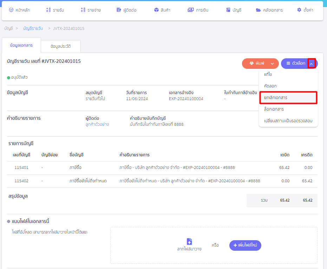Click the บัญชี accounting book icon
This screenshot has width=327, height=269.
point(228,10)
